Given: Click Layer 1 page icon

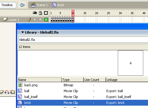Looking at the screenshot, I should click(5, 19).
